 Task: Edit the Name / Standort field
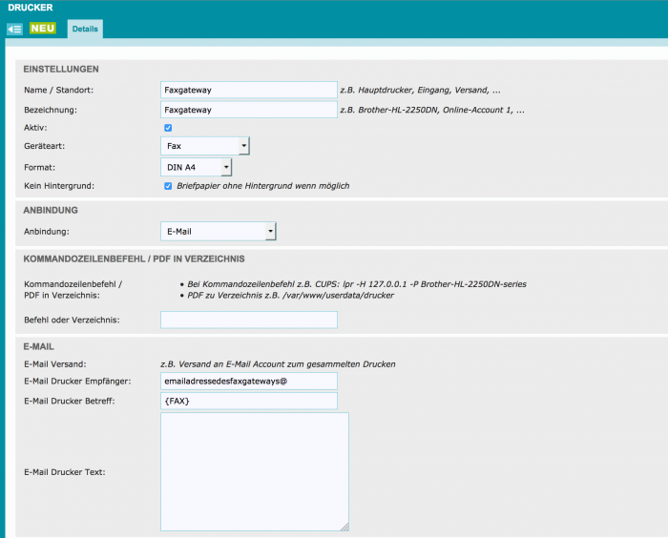click(x=249, y=90)
